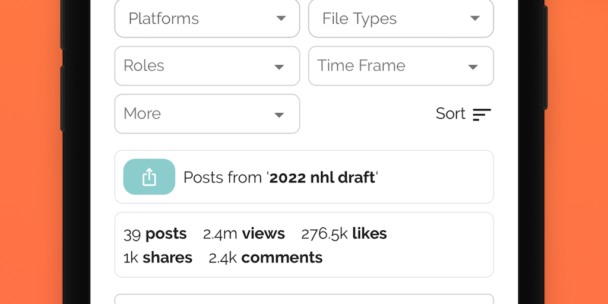Expand the More filters label
The width and height of the screenshot is (608, 304).
point(142,113)
